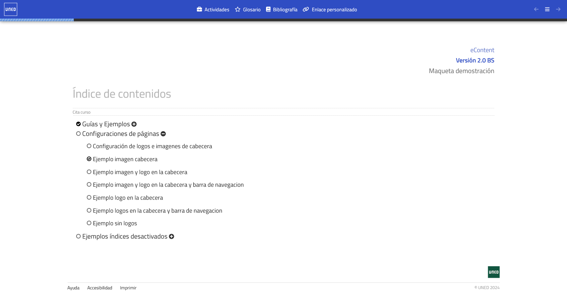Image resolution: width=567 pixels, height=308 pixels.
Task: Expand Guías y Ejemplos with the plus icon
Action: pos(134,124)
